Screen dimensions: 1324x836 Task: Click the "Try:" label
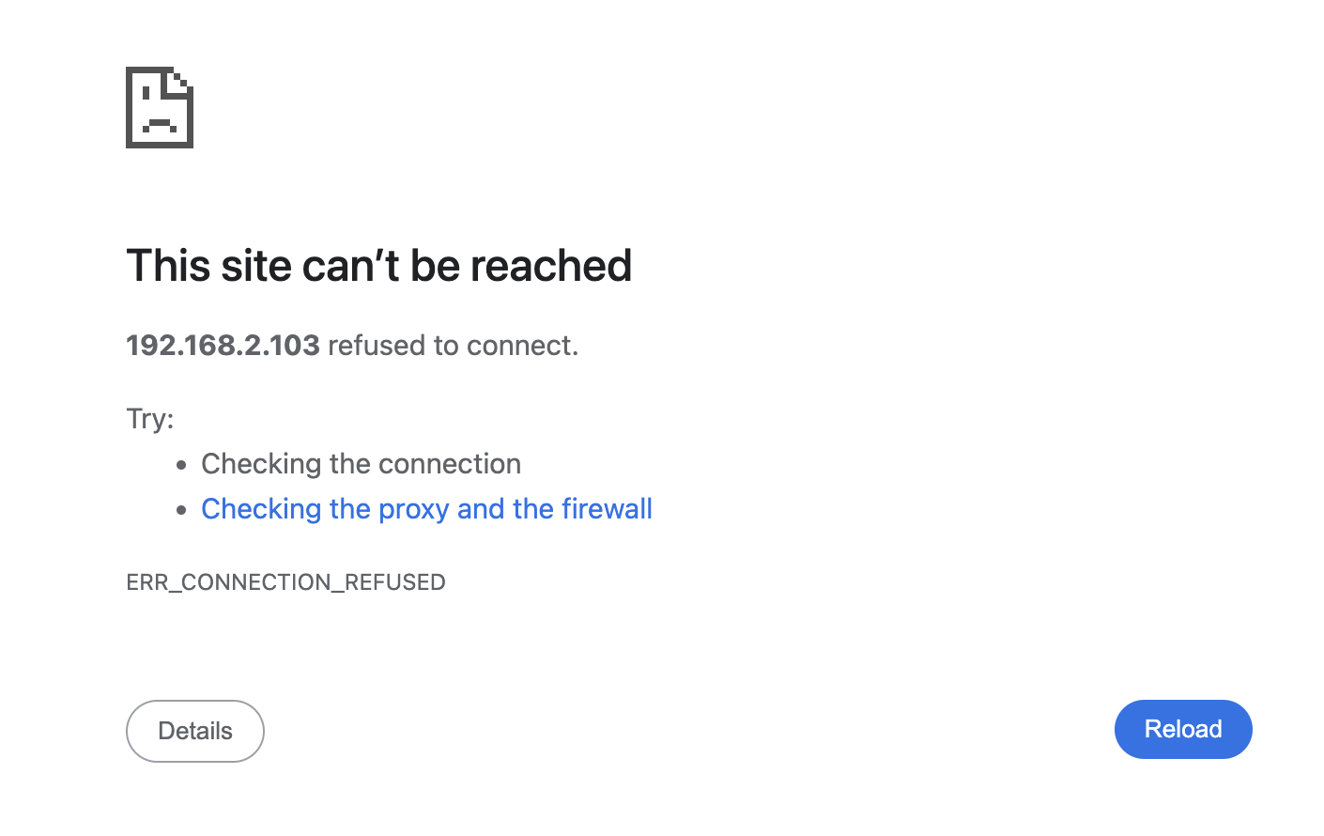[150, 418]
